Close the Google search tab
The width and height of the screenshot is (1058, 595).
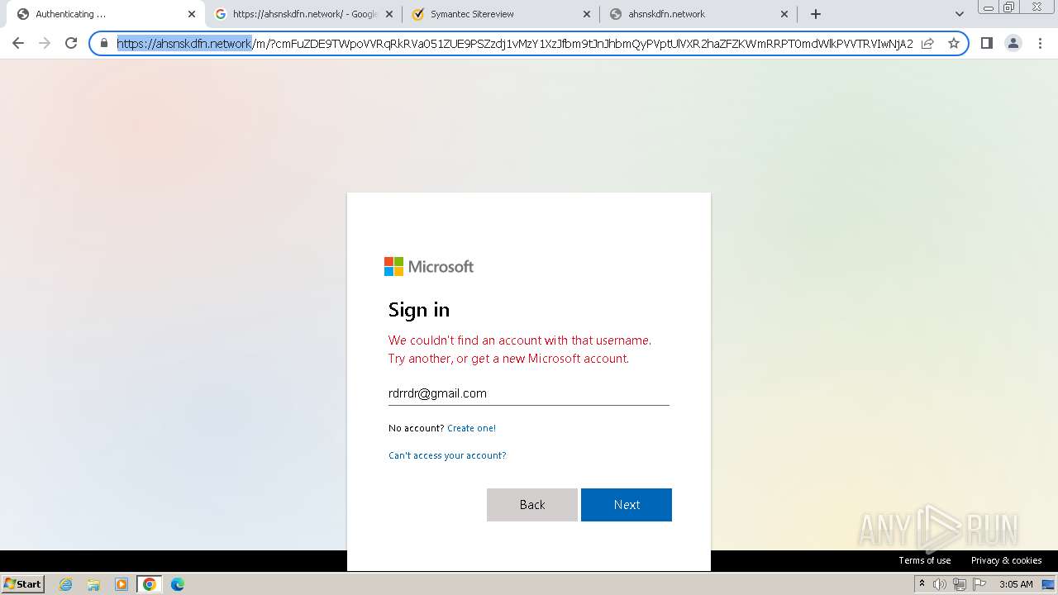tap(389, 14)
